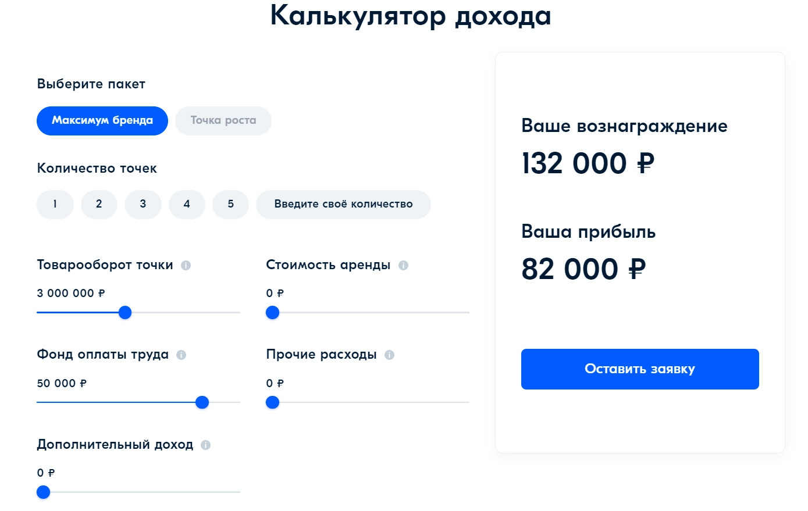Click info icon beside Стоимость аренды

tap(403, 265)
